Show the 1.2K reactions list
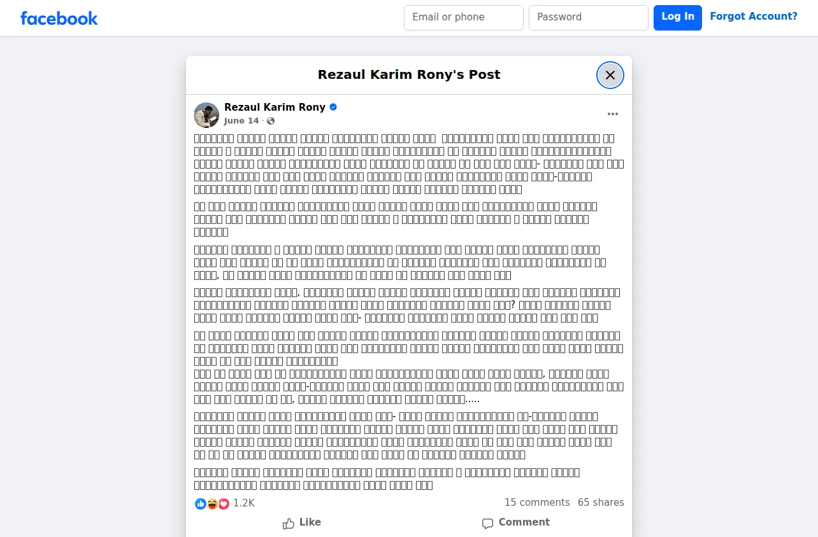This screenshot has height=537, width=818. click(x=244, y=503)
